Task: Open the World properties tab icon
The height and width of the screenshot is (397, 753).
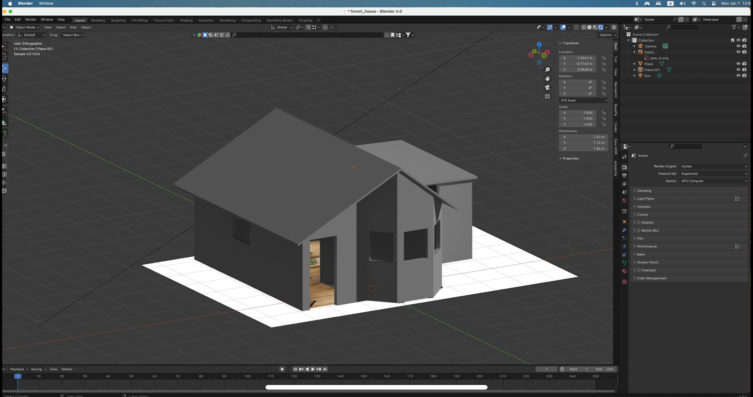Action: (624, 200)
